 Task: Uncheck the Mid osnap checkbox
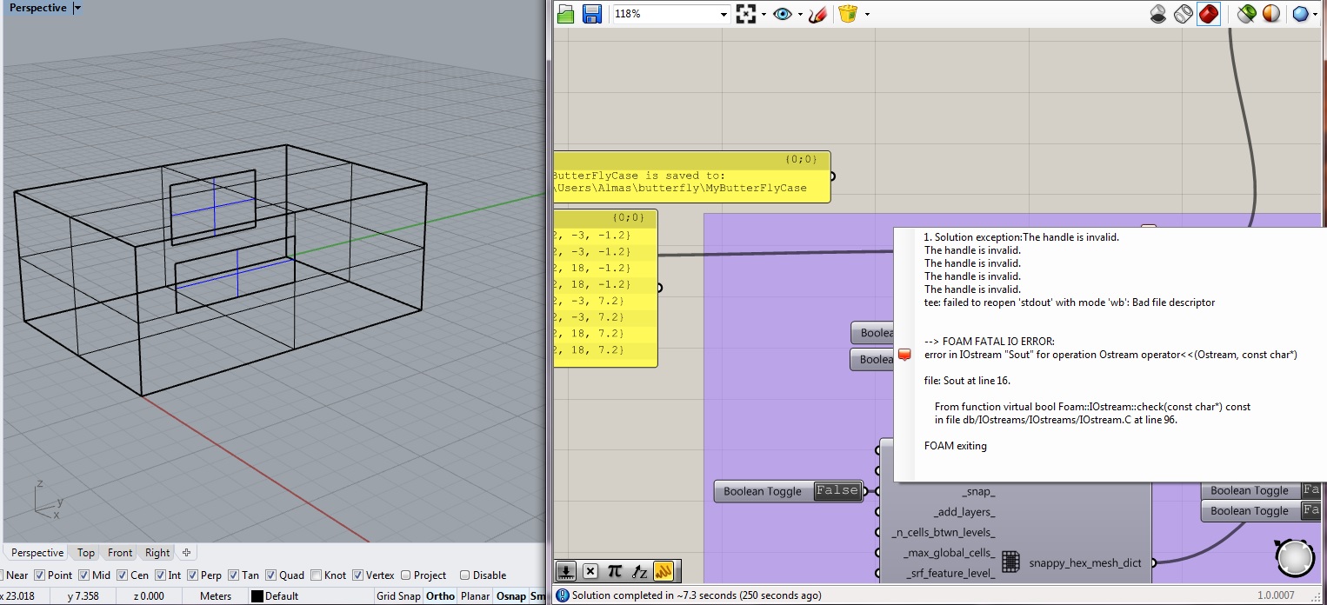84,575
